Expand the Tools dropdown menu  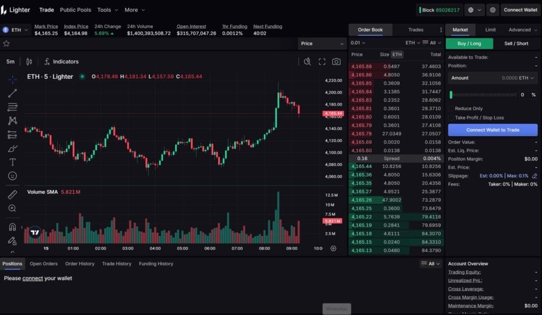107,10
